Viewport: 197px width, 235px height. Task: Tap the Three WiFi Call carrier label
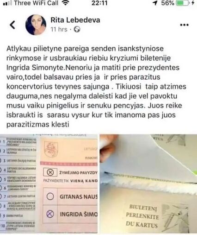pyautogui.click(x=36, y=3)
